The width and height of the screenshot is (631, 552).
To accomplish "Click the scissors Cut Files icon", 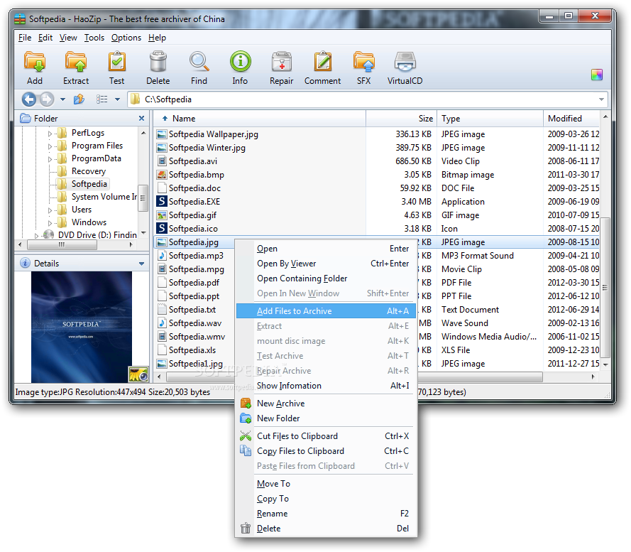I will point(246,436).
